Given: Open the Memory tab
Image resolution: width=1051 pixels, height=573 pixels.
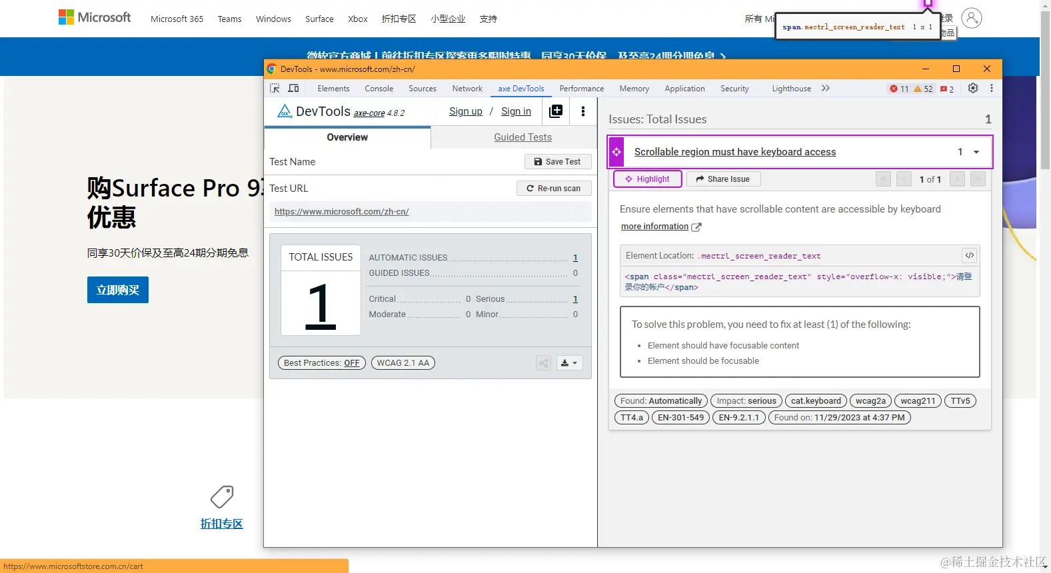Looking at the screenshot, I should coord(634,89).
